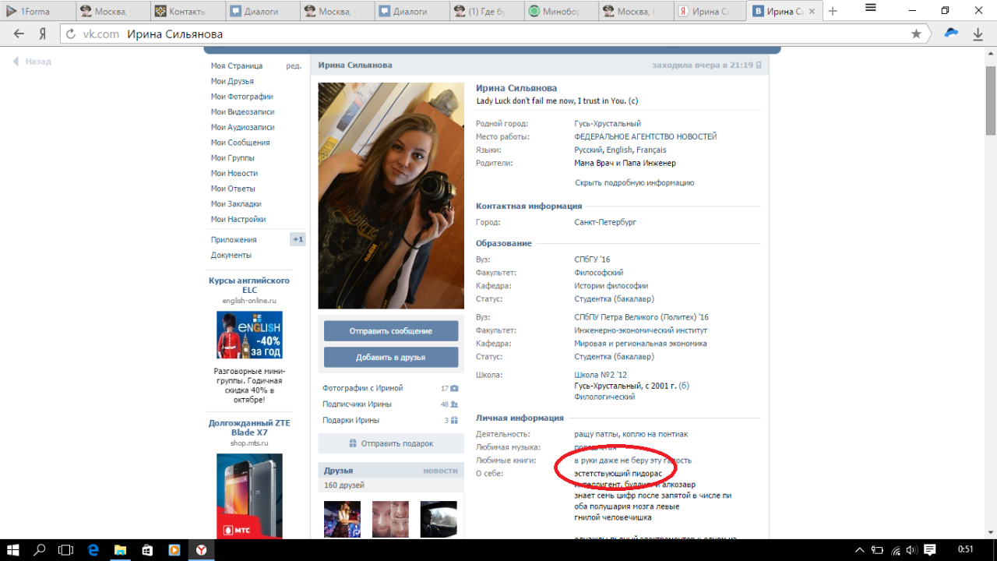
Task: Show hidden system tray icons
Action: [x=860, y=549]
